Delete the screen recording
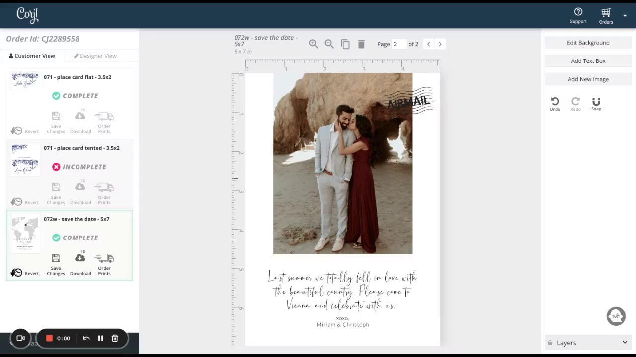636x357 pixels. [115, 338]
